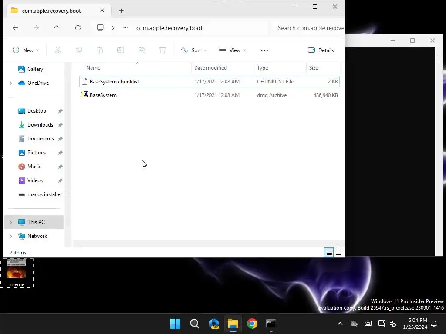Show hidden system tray icons
446x334 pixels.
(x=340, y=324)
